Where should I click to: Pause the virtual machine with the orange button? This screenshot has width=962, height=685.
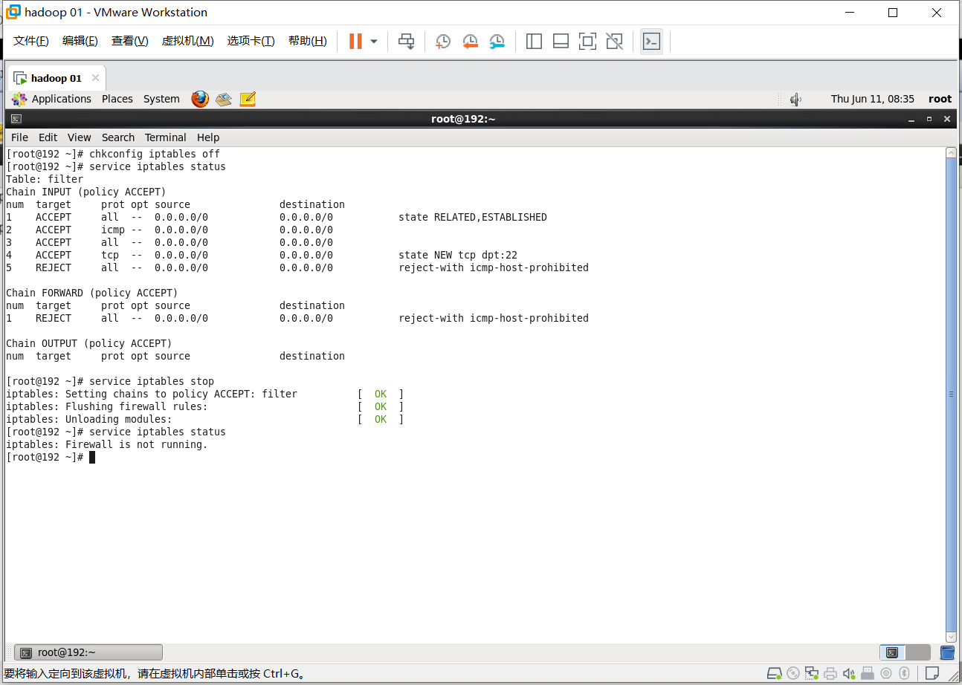click(x=355, y=41)
